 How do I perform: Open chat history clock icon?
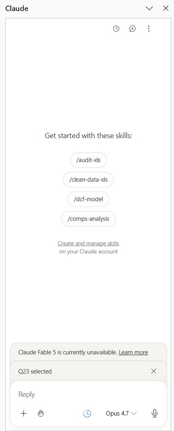coord(116,29)
